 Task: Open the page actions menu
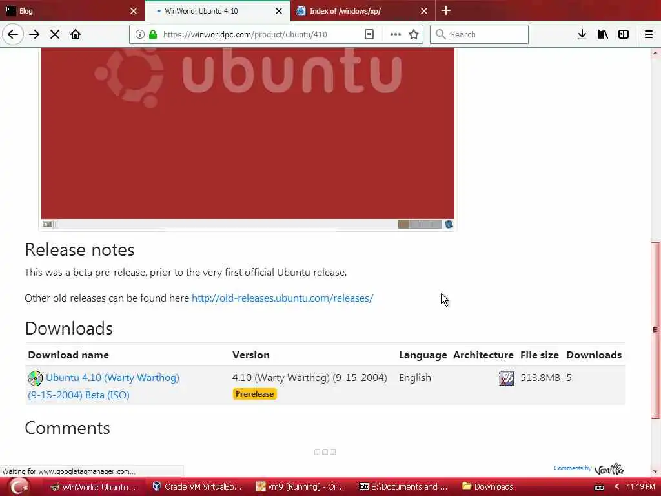[x=396, y=34]
